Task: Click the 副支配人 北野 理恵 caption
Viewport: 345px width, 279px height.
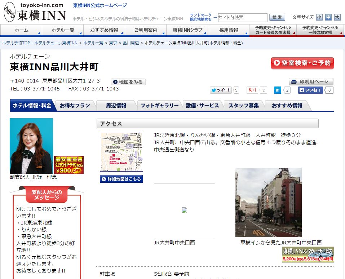Action: tap(33, 177)
